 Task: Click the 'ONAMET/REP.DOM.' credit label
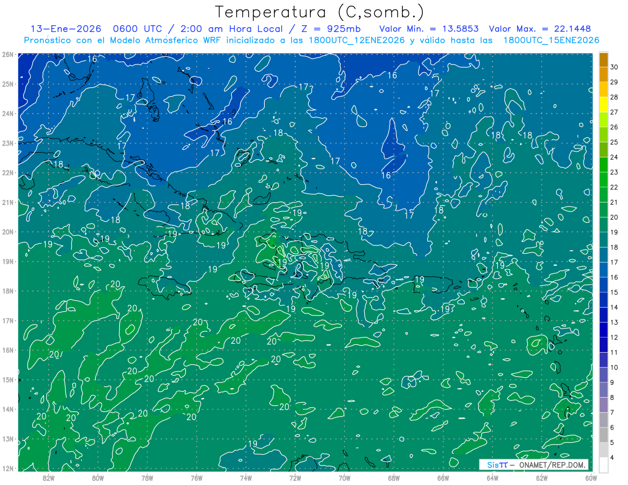[x=552, y=465]
